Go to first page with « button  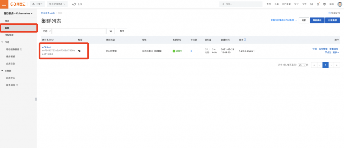coord(314,65)
